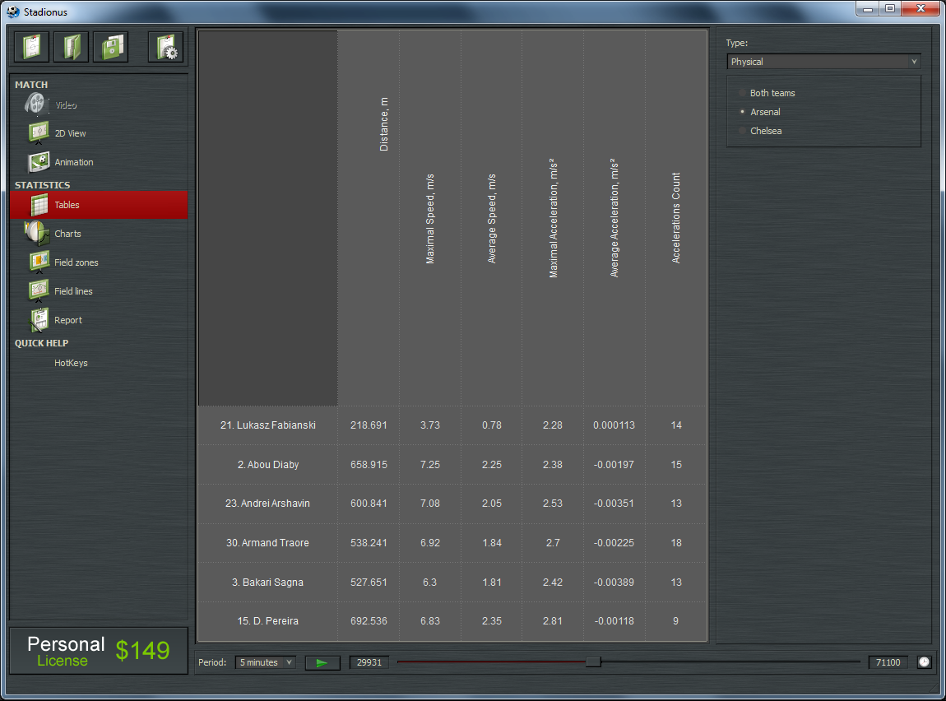Image resolution: width=946 pixels, height=701 pixels.
Task: Click the Accelerations Count column header
Action: [675, 218]
